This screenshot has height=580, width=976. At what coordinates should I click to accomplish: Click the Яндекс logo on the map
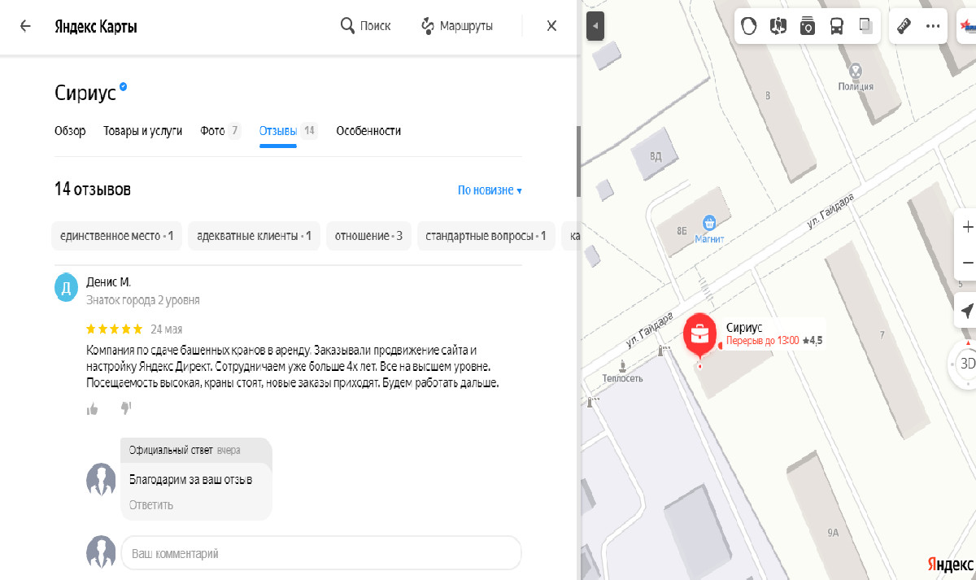[x=949, y=565]
